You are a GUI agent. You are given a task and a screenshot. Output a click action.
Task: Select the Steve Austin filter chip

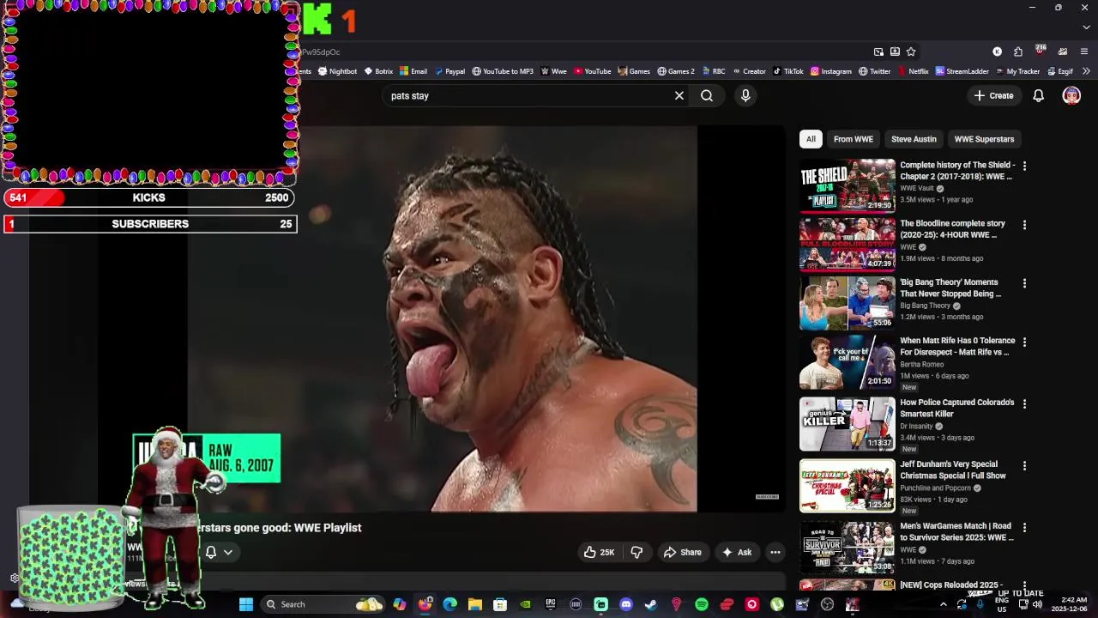914,139
